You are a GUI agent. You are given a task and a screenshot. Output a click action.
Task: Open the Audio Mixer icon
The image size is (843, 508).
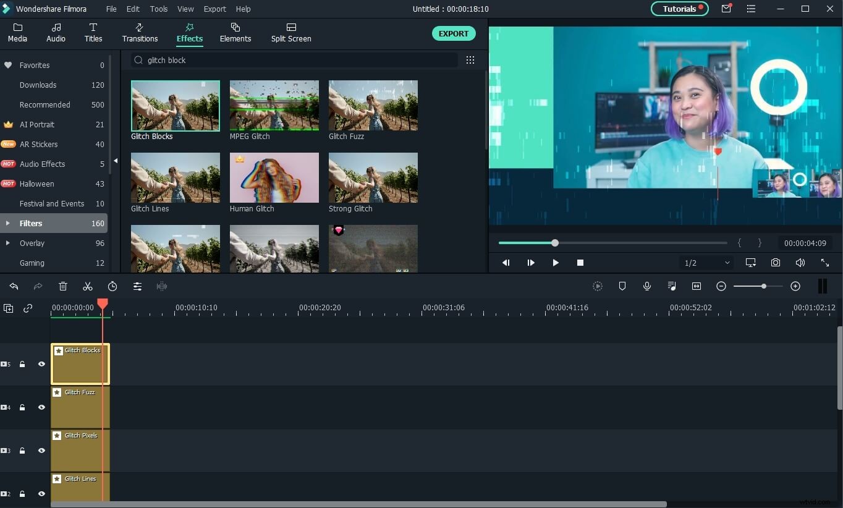pyautogui.click(x=672, y=286)
